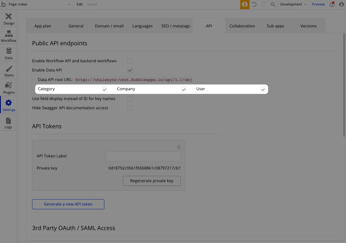Switch to the App plan tab
346x243 pixels.
(x=42, y=26)
